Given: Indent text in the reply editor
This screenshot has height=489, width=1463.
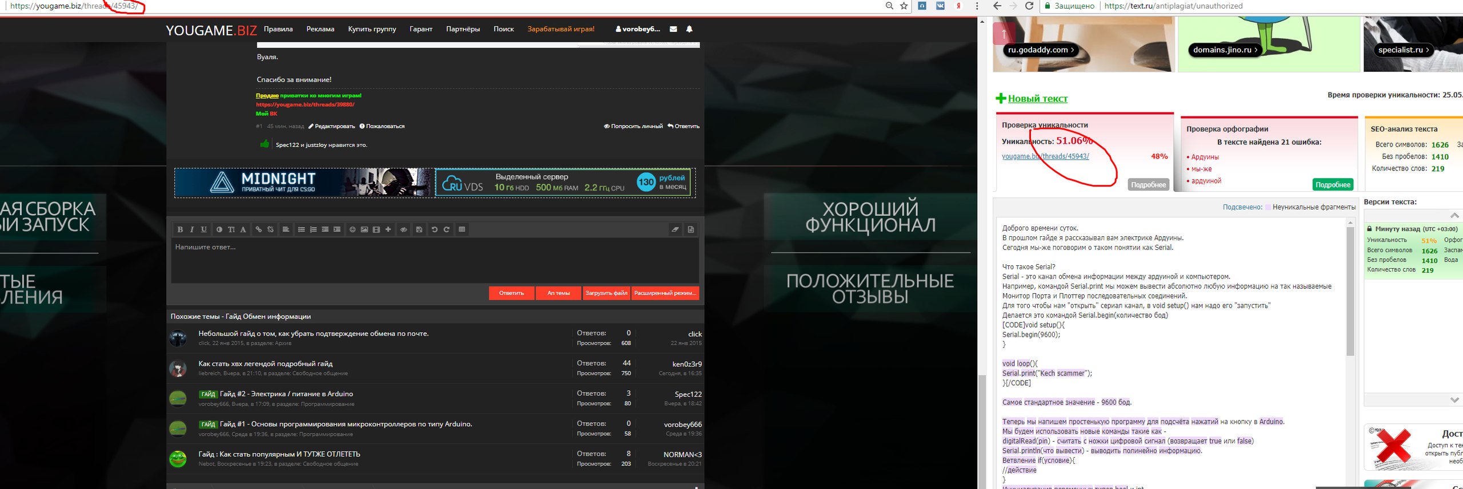Looking at the screenshot, I should pos(337,229).
